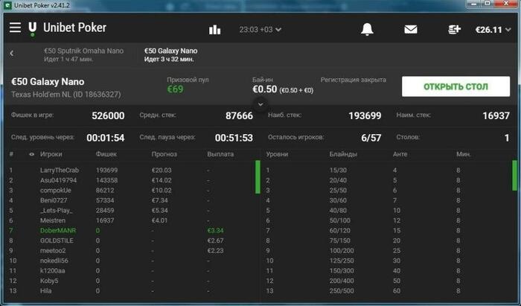The image size is (521, 306).
Task: Toggle the eye column in players header
Action: tap(31, 154)
